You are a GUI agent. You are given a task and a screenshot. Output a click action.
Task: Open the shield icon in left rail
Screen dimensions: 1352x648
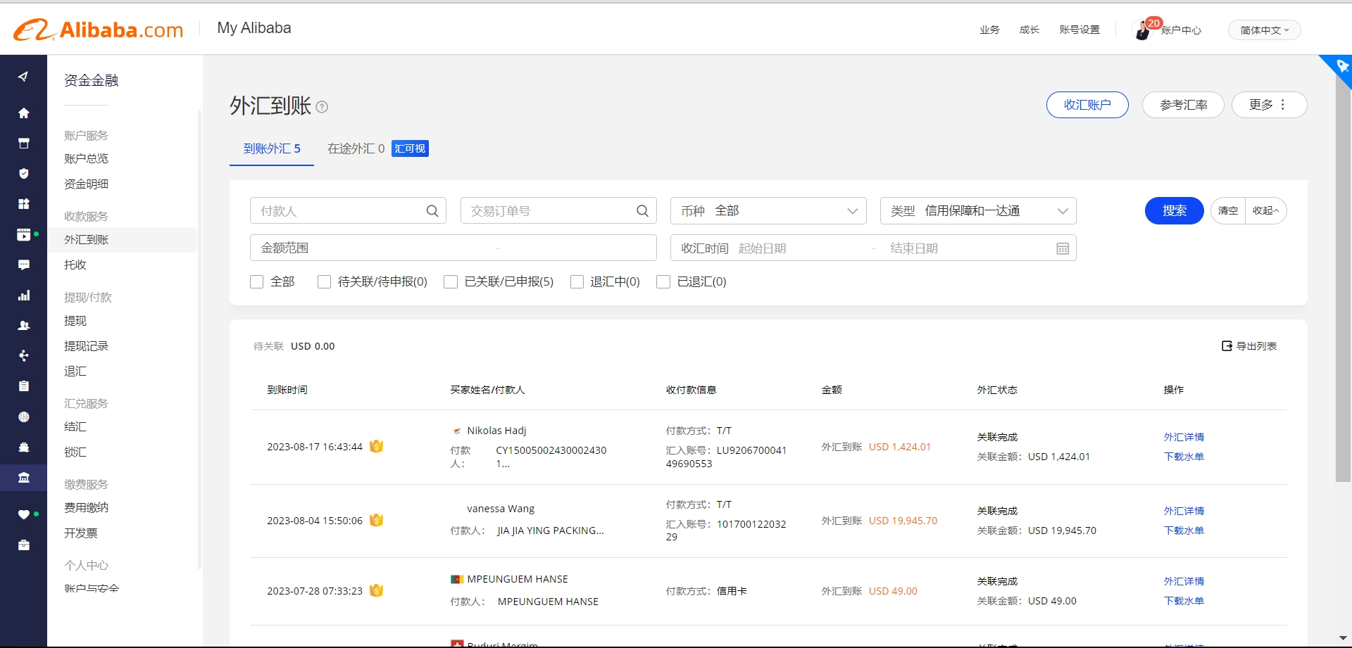tap(23, 173)
